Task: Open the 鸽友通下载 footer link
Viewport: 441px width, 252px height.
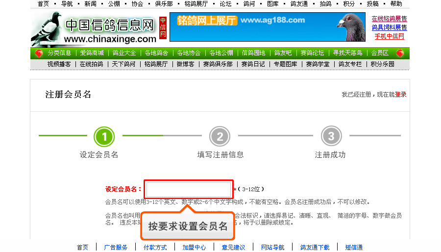Action: 315,247
